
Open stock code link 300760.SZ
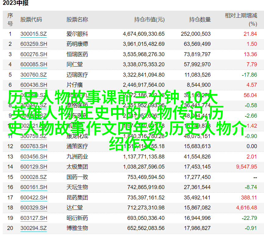pos(34,75)
